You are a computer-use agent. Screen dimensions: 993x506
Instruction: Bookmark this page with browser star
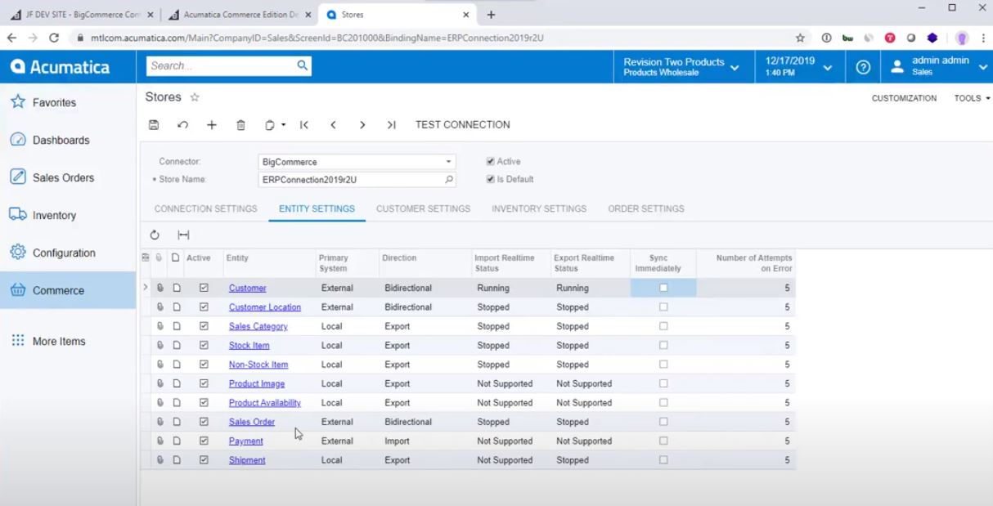(800, 38)
